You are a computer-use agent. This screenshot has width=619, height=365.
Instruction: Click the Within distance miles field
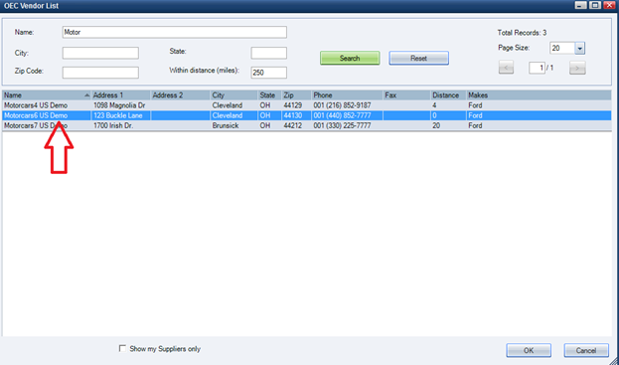[269, 73]
